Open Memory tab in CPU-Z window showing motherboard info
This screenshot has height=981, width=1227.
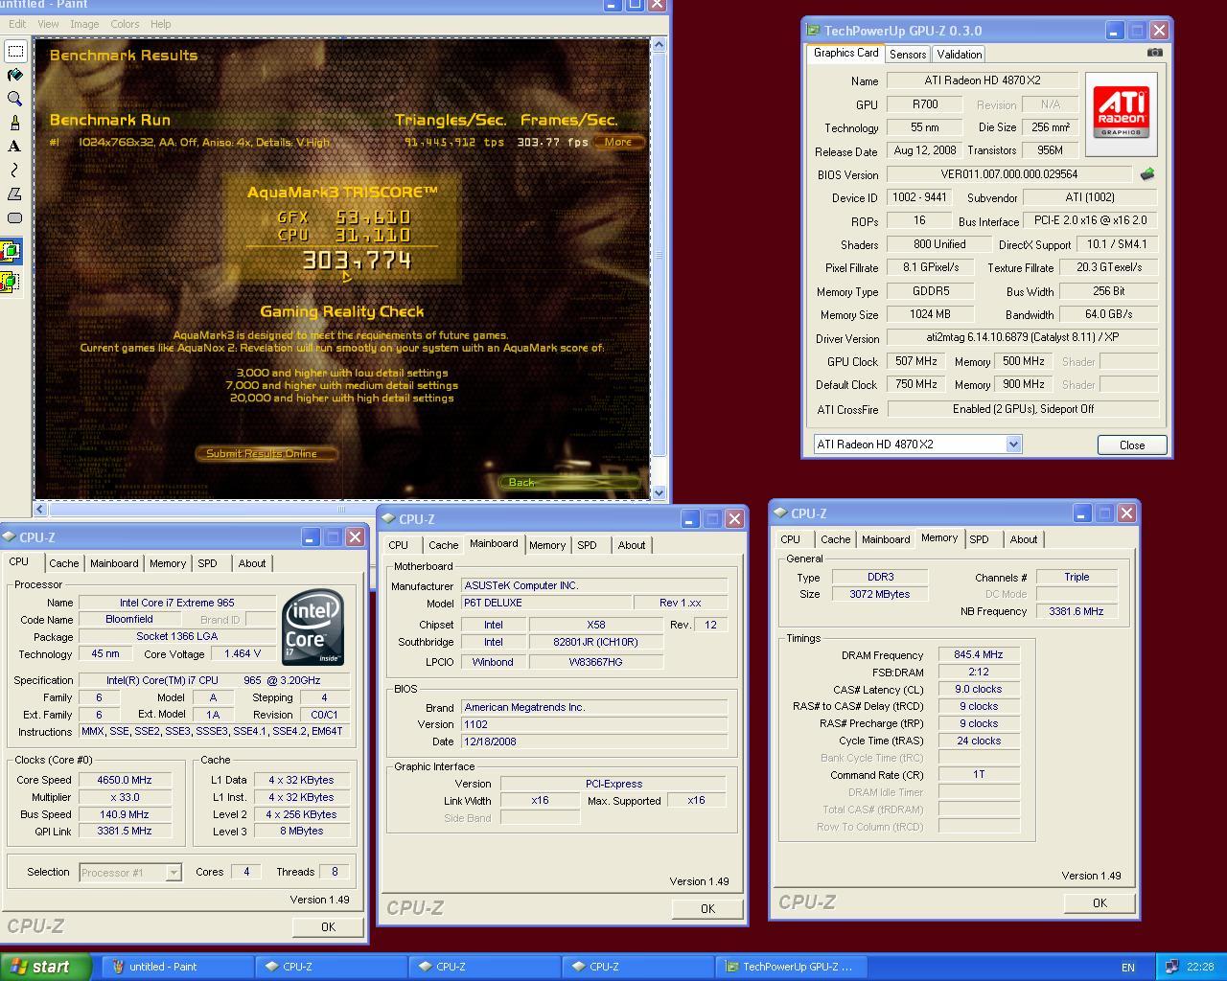547,545
